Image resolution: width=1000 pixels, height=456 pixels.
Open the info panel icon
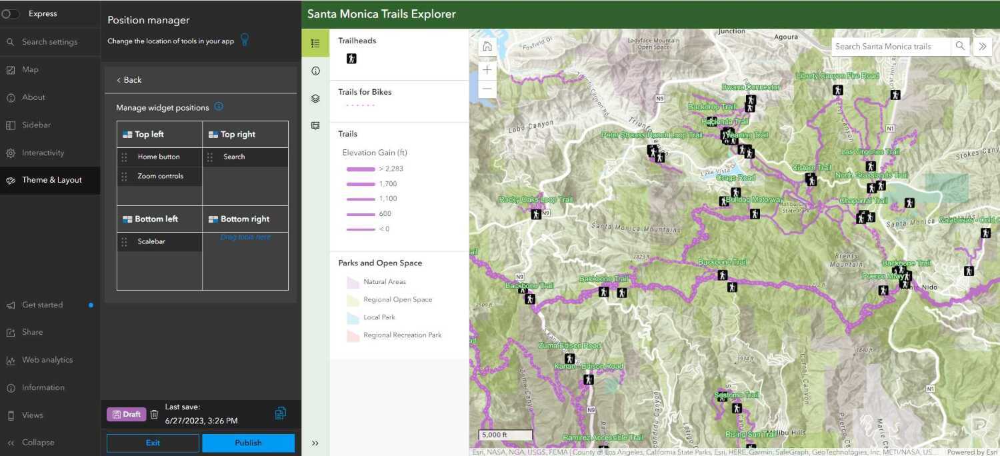[x=315, y=71]
